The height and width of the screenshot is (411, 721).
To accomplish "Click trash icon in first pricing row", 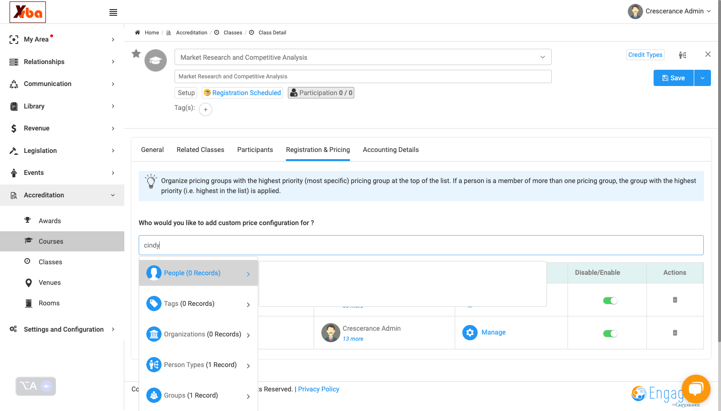I will coord(675,300).
